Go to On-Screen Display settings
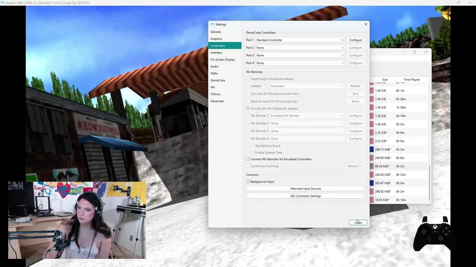 click(x=225, y=59)
